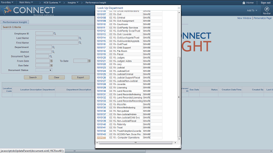Select the Performance Insight tab
273x153 pixels.
click(x=15, y=22)
